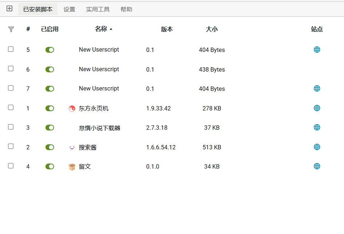344x234 pixels.
Task: Click the box icon beside 留文
Action: click(72, 167)
